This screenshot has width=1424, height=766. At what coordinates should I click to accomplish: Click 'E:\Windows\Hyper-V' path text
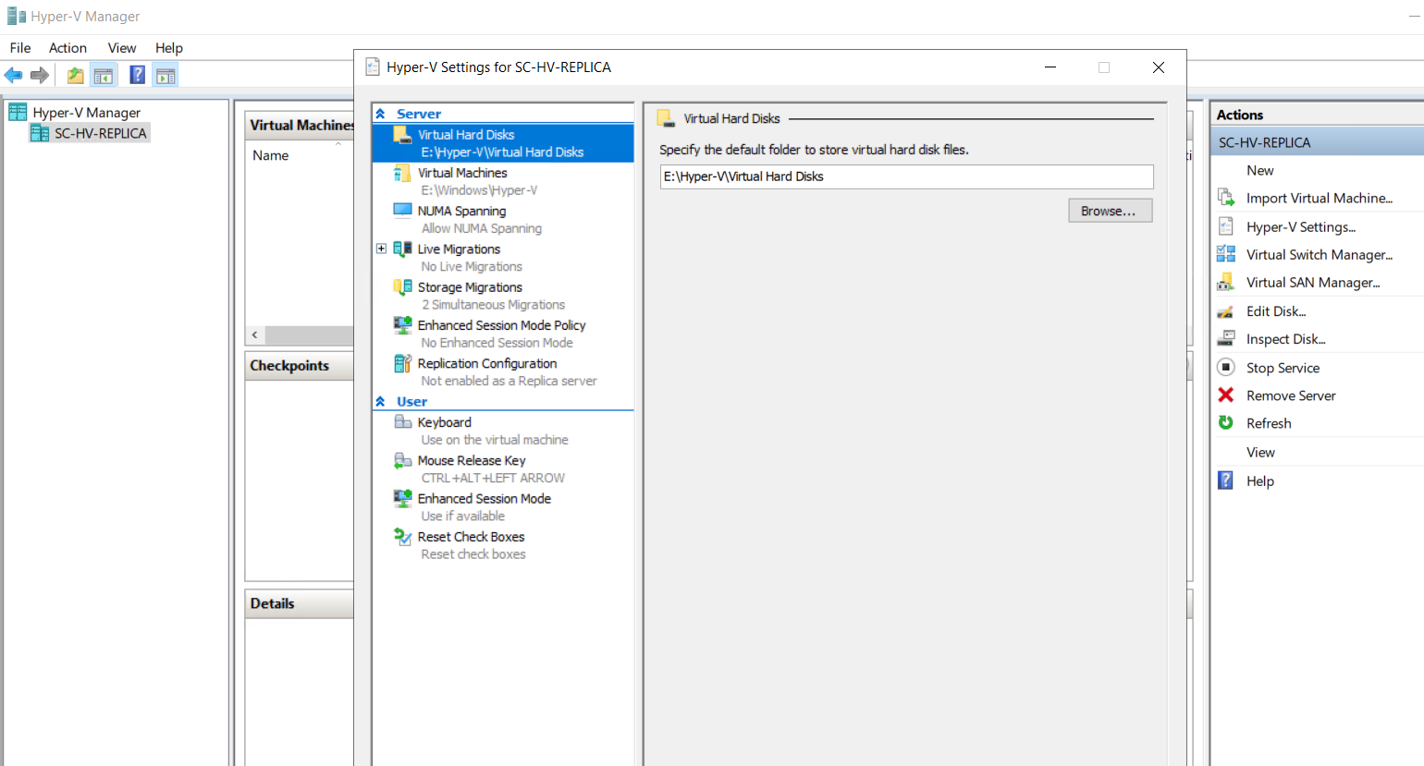(x=479, y=190)
